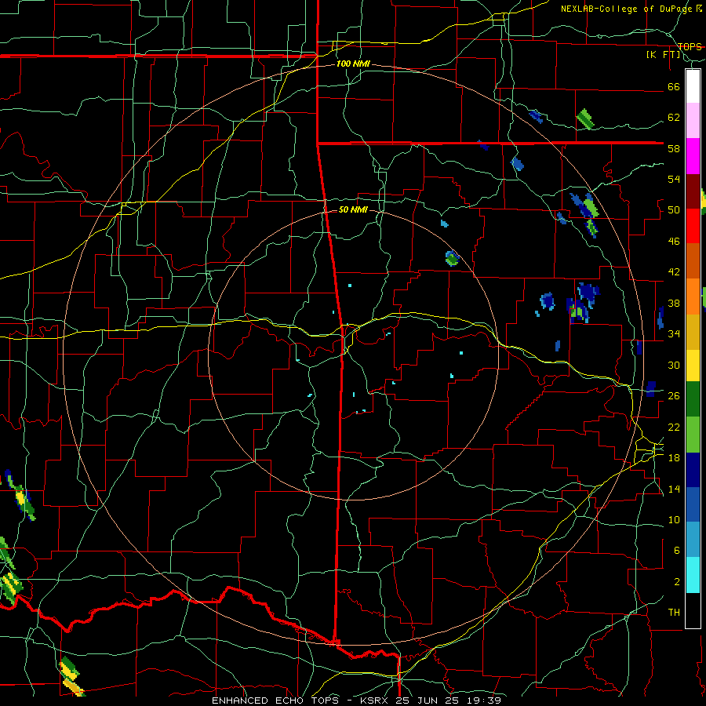
Task: Click the 66 legend value
Action: (x=674, y=86)
